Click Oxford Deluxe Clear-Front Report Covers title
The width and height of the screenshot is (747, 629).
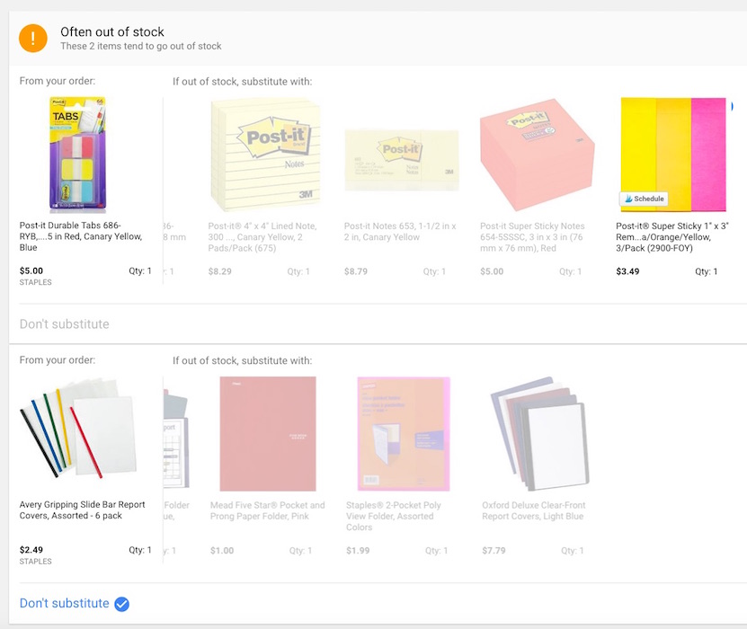(534, 510)
